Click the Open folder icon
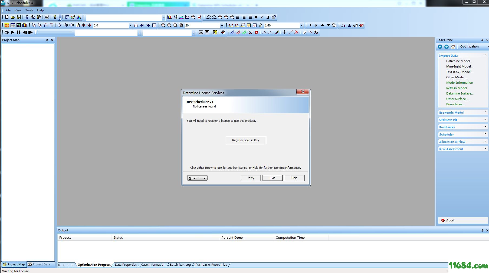Screen dimensions: 489x273 13,17
